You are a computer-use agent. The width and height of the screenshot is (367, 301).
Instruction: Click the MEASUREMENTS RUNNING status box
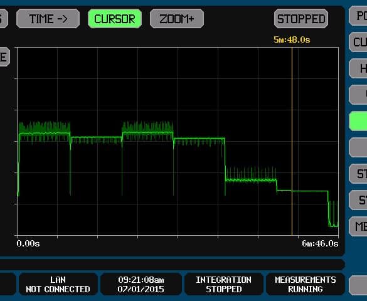[306, 284]
